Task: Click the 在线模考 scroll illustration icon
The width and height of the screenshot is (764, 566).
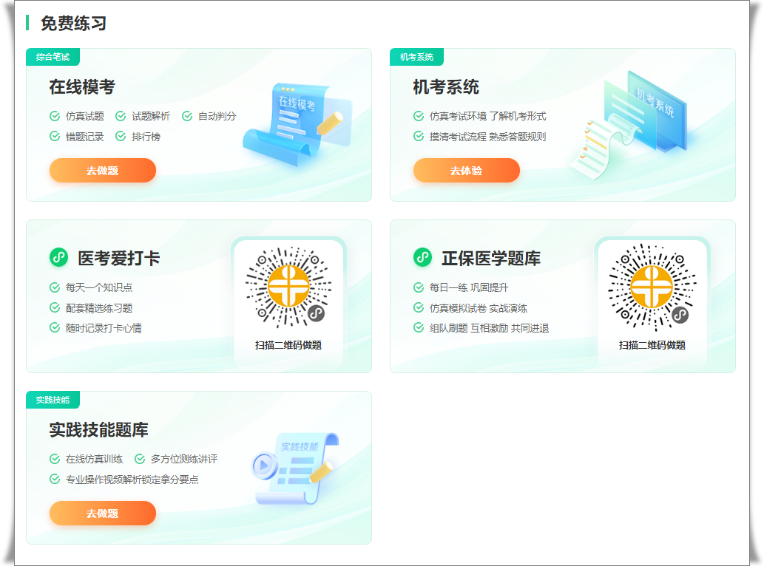Action: 298,124
